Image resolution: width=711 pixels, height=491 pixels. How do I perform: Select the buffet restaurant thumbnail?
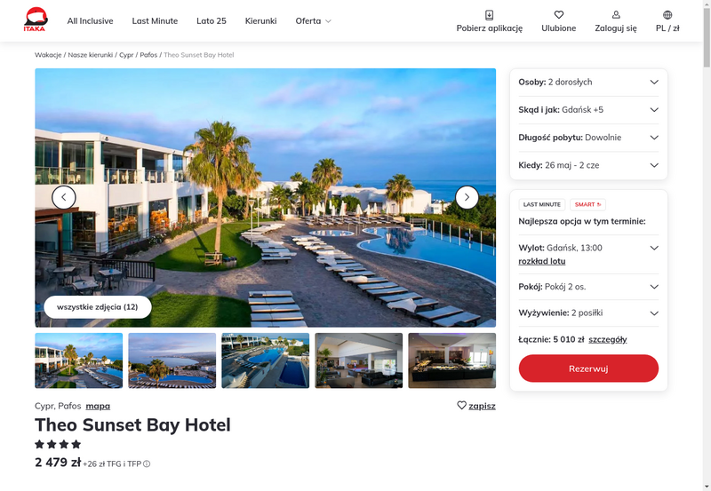pyautogui.click(x=451, y=360)
